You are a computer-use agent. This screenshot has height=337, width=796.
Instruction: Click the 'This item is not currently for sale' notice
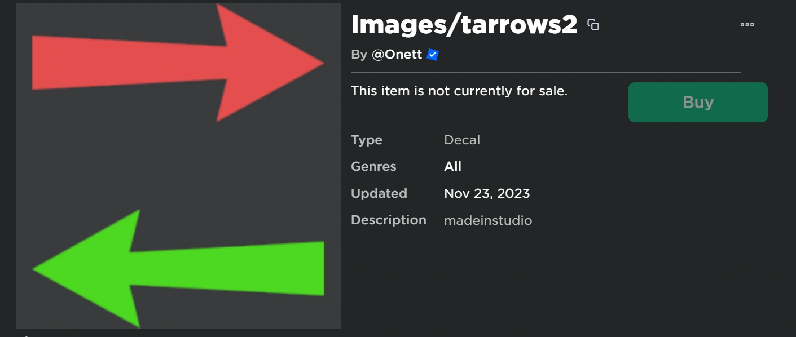pyautogui.click(x=459, y=91)
